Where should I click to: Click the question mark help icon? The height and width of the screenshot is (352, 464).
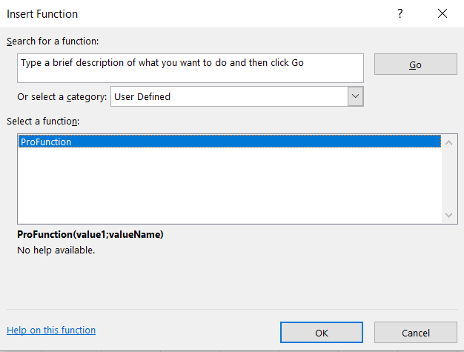pyautogui.click(x=400, y=13)
